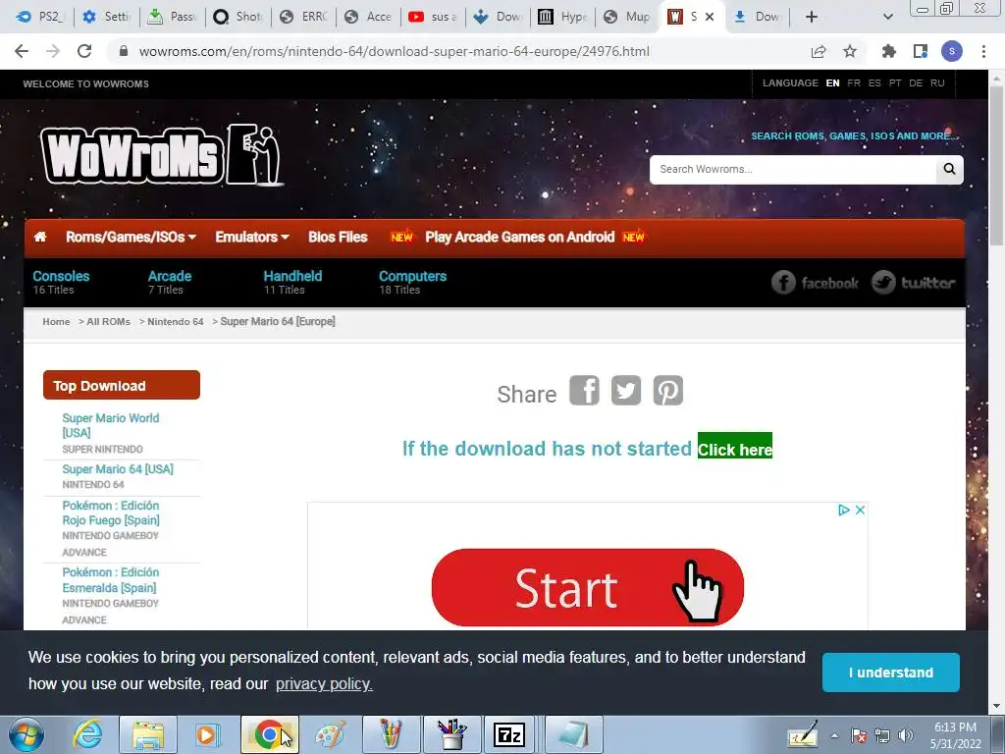Click the red Start ad button
Screen dimensions: 1005x754
[587, 587]
